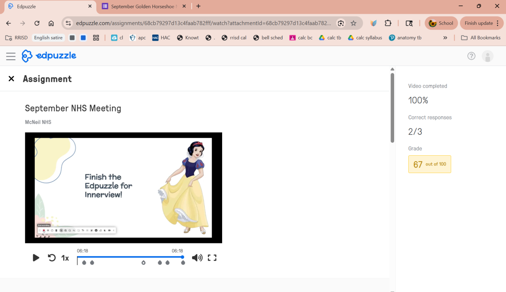Open the rrisd cal bookmark
The height and width of the screenshot is (292, 506).
[234, 38]
